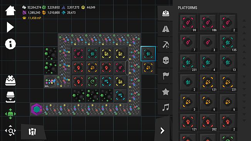Viewport: 251px width, 141px height.
Task: Click the 11,458 mP crown score
Action: 32,18
